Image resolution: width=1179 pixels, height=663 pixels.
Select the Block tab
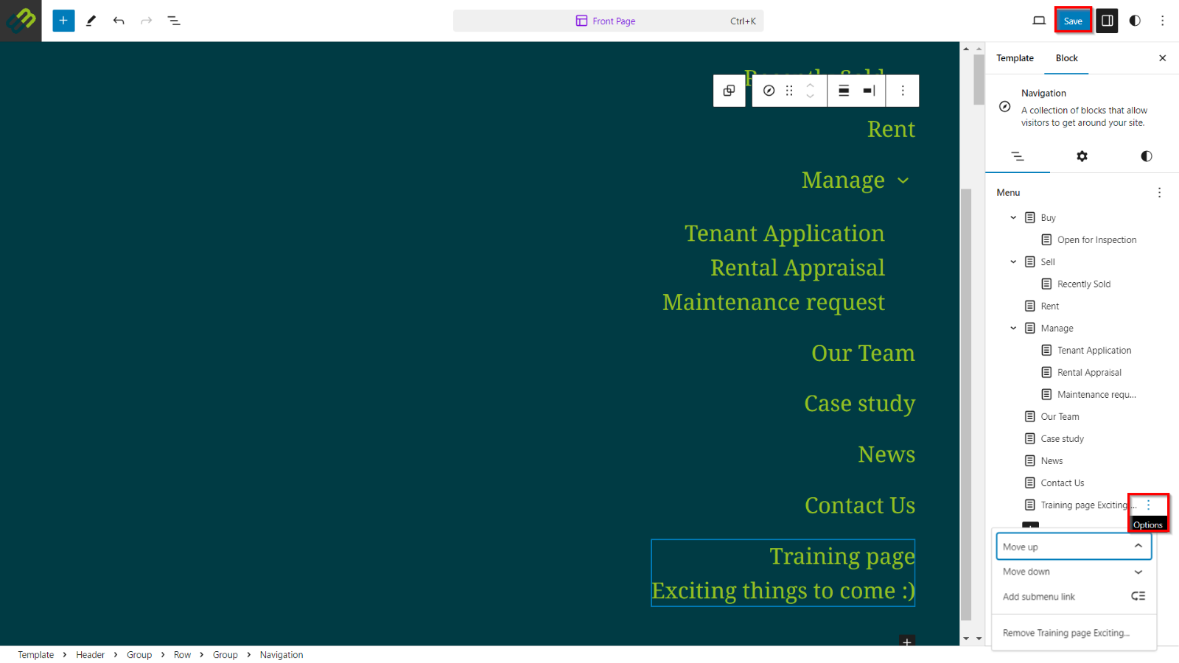[1066, 58]
